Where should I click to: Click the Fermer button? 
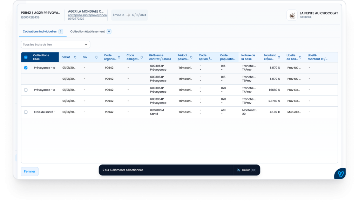(x=30, y=171)
